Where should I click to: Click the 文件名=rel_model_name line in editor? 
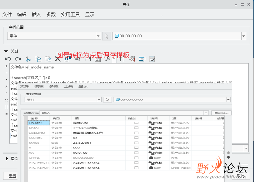point(32,67)
